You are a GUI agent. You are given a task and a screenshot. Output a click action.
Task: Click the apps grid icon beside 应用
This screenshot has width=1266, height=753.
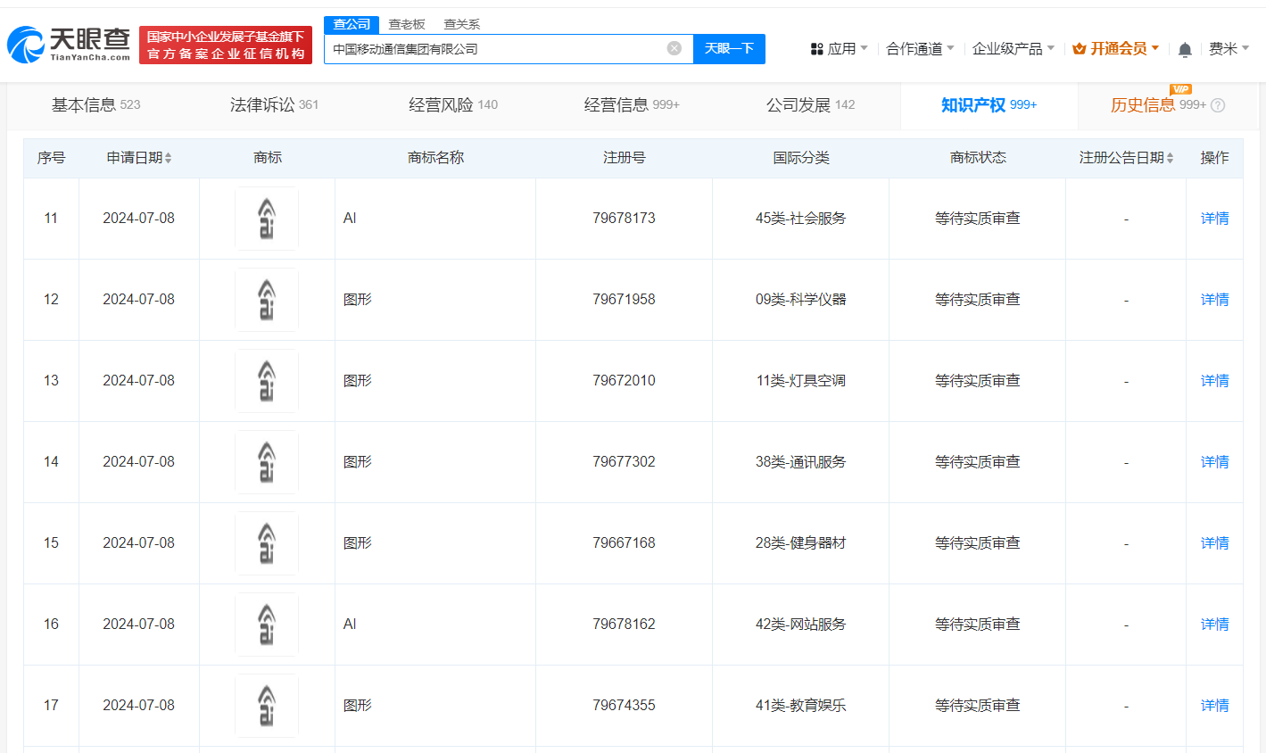tap(818, 48)
